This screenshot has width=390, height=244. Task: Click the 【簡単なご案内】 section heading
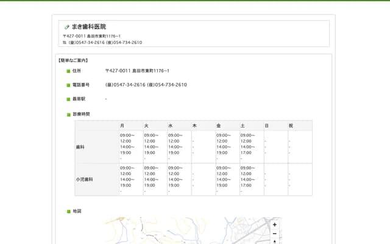click(73, 60)
